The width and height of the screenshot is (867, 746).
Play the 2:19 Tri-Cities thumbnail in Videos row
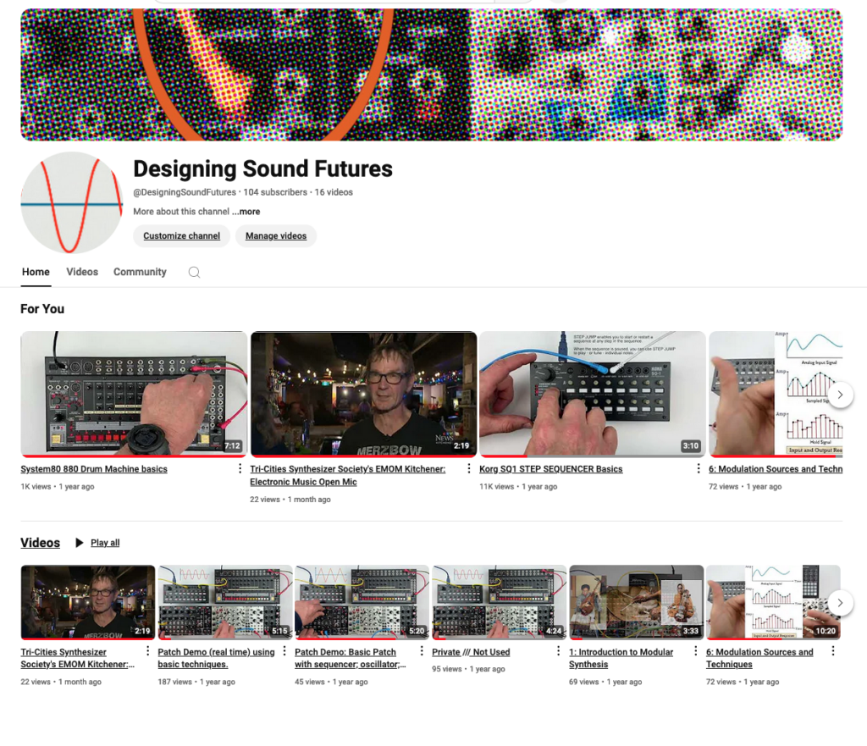tap(88, 602)
